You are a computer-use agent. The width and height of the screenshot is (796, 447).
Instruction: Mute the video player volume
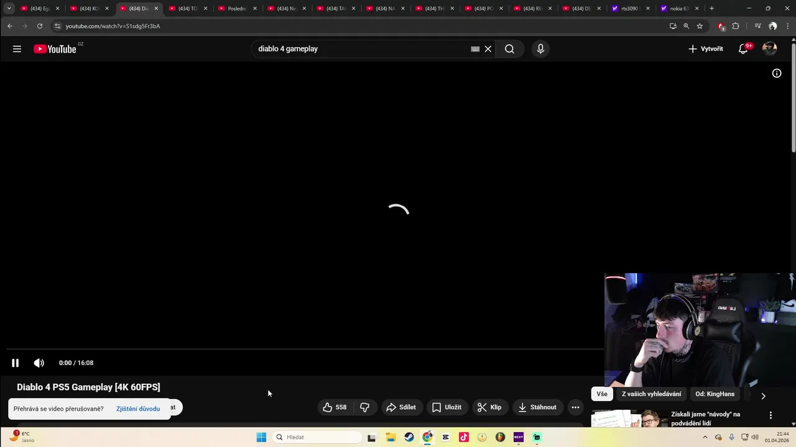coord(39,363)
